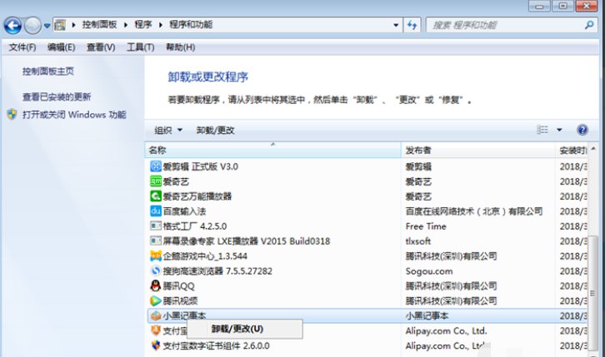The width and height of the screenshot is (605, 357).
Task: Click the 卸载/更改 toolbar button
Action: pos(215,130)
